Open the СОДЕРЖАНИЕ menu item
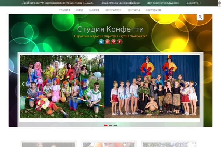 pos(154,10)
